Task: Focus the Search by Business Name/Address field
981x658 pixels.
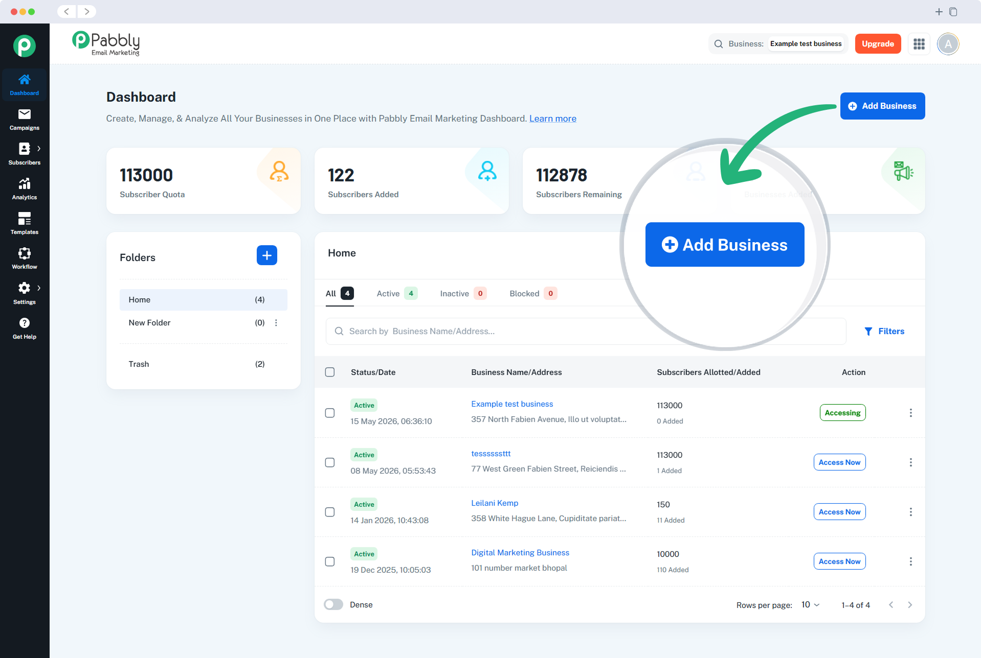Action: point(586,332)
